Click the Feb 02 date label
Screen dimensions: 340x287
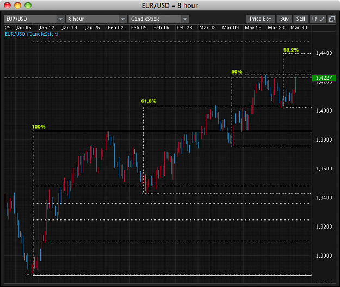[115, 28]
